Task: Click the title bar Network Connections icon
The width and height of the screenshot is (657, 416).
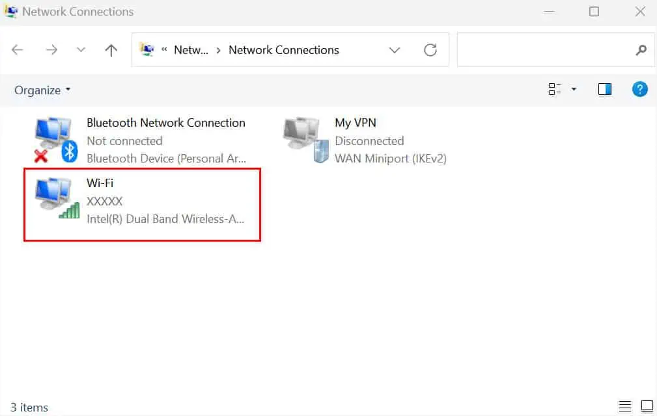Action: point(10,11)
